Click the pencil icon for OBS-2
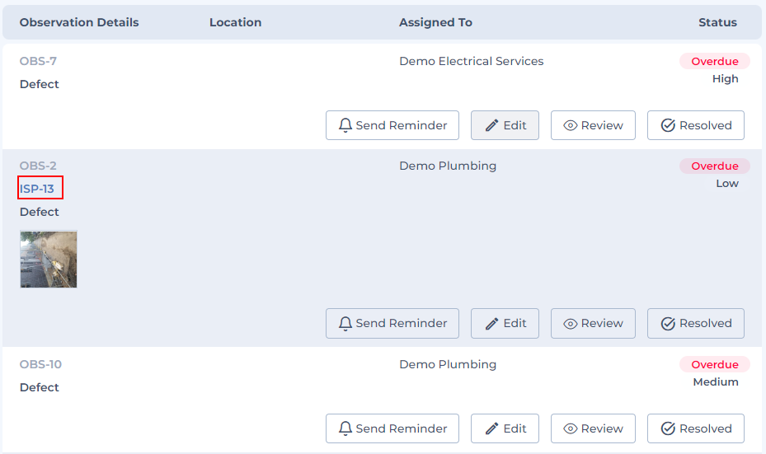The height and width of the screenshot is (454, 766). coord(492,323)
